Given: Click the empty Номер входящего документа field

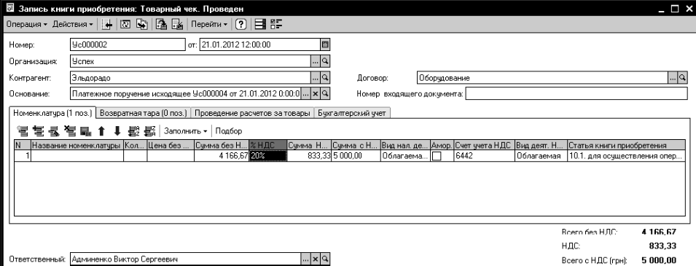Looking at the screenshot, I should tap(576, 94).
